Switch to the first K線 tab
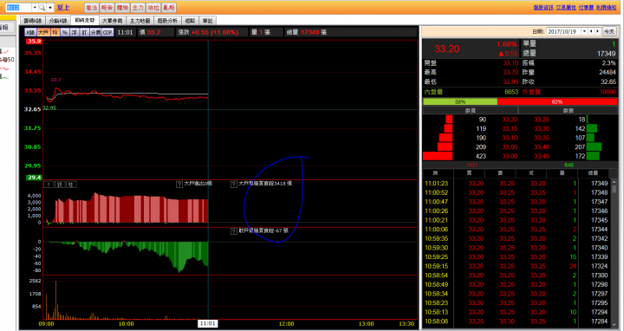The height and width of the screenshot is (331, 624). click(x=34, y=21)
